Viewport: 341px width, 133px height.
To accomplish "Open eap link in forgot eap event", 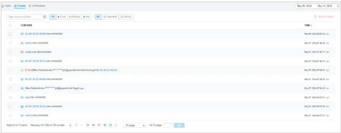I will (x=82, y=88).
